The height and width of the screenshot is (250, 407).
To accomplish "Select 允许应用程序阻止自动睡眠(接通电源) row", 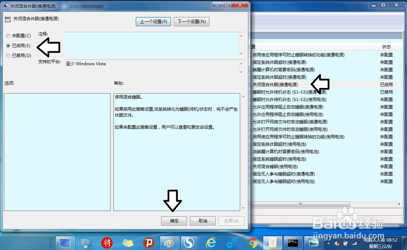I will pos(288,107).
